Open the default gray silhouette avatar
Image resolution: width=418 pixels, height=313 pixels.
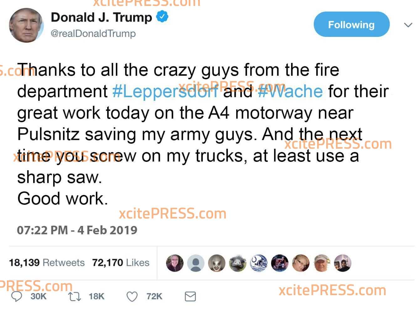[196, 263]
